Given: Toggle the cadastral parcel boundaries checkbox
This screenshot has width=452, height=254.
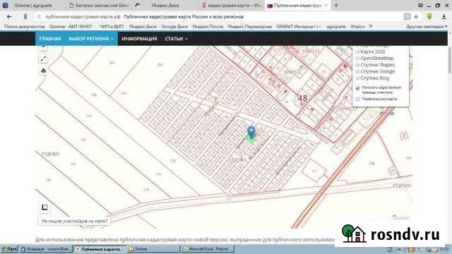Looking at the screenshot, I should click(358, 88).
